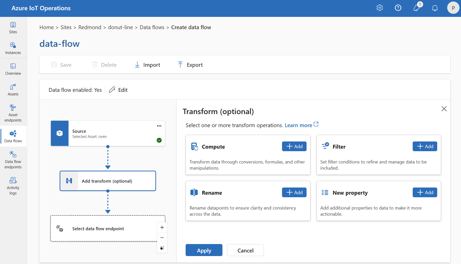Click the data-flow page title

[59, 44]
